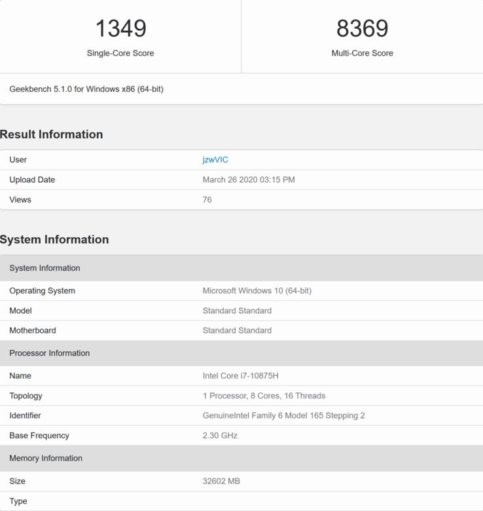
Task: Open the jzwVIC user profile link
Action: (x=215, y=160)
